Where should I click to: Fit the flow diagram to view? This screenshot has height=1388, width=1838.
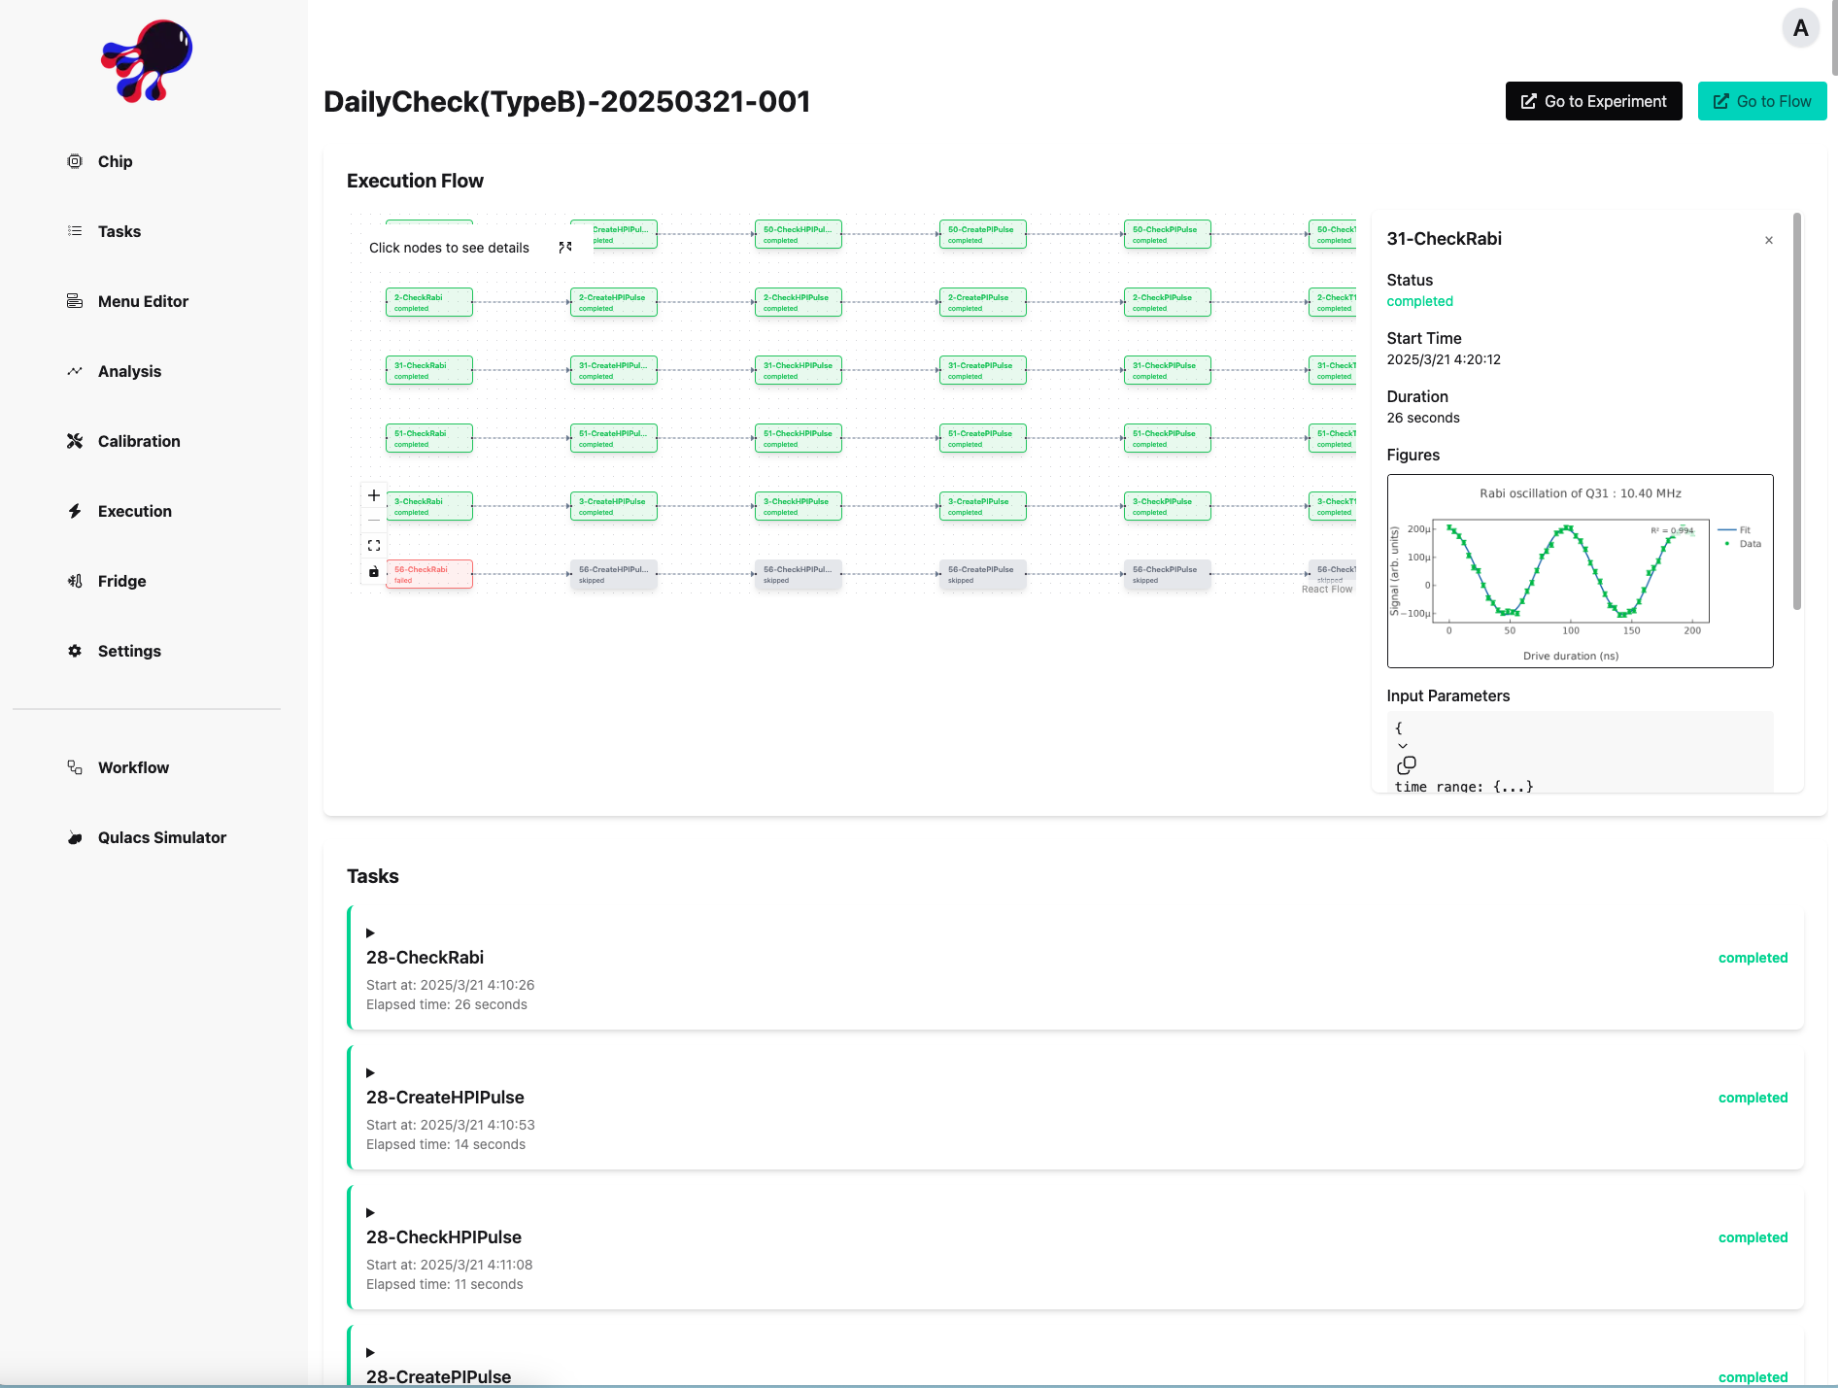[374, 545]
